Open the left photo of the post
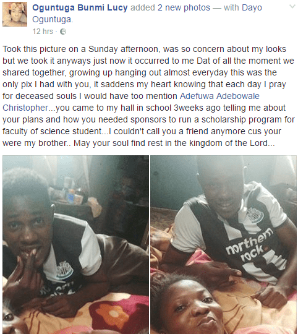The height and width of the screenshot is (334, 298). [x=75, y=244]
